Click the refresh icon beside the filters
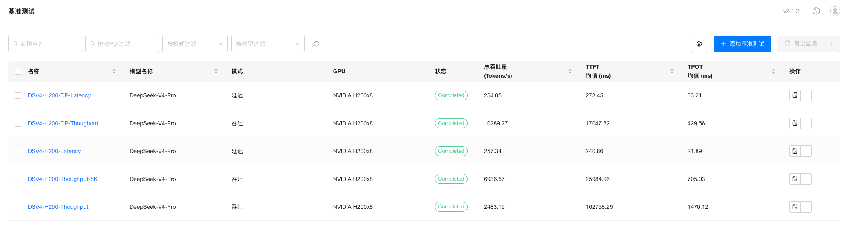 tap(316, 44)
